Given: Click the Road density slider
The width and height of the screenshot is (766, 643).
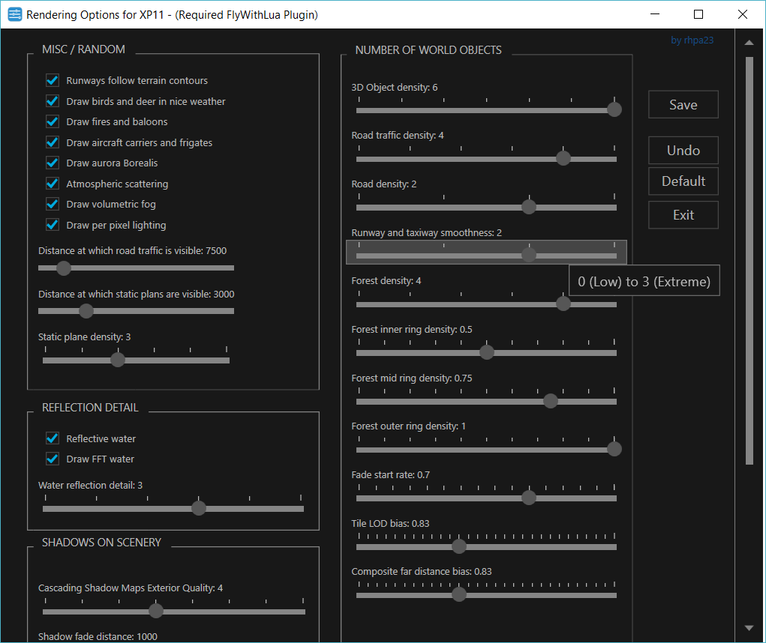Looking at the screenshot, I should pos(486,203).
